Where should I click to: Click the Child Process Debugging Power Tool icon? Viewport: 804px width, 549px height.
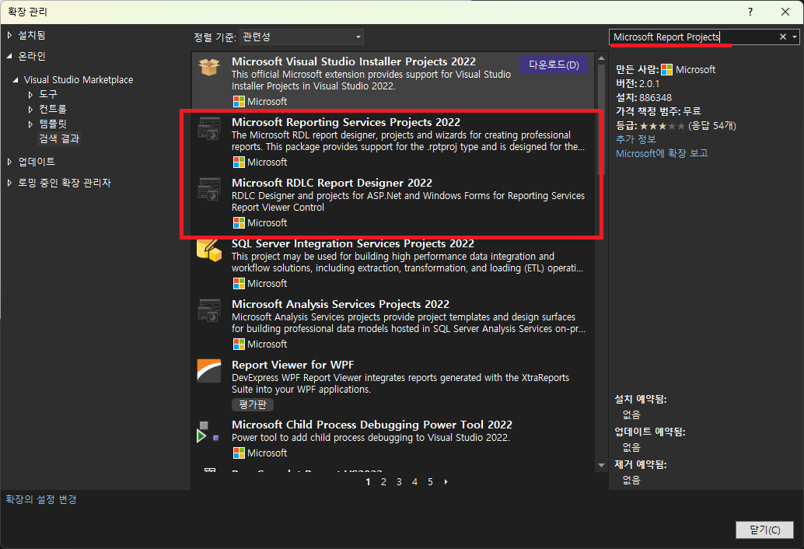(208, 432)
